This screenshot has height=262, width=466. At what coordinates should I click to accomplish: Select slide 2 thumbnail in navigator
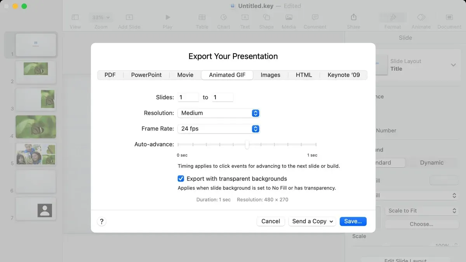pyautogui.click(x=36, y=72)
